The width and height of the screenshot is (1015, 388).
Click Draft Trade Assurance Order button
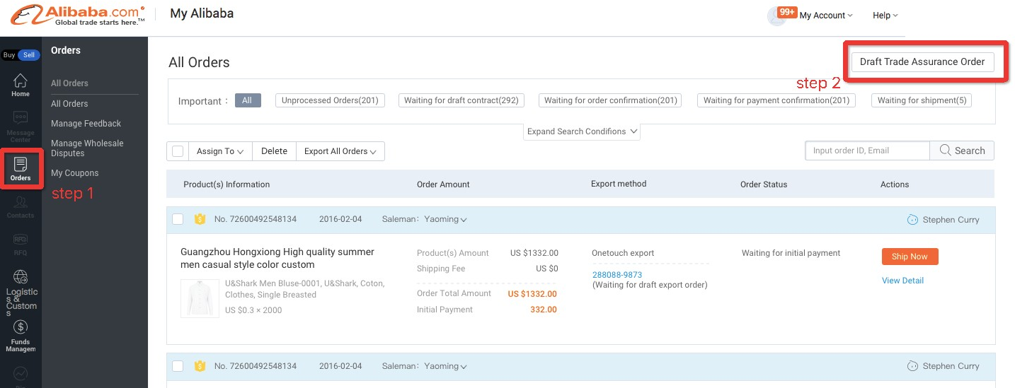pos(922,62)
